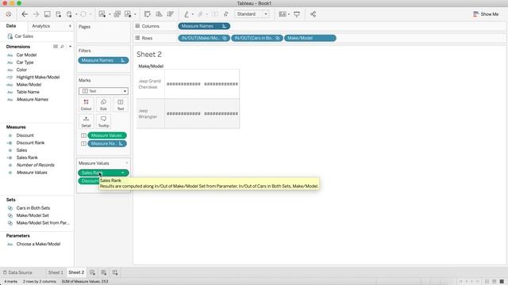Open the Data Source tab
The height and width of the screenshot is (285, 508).
(x=17, y=272)
